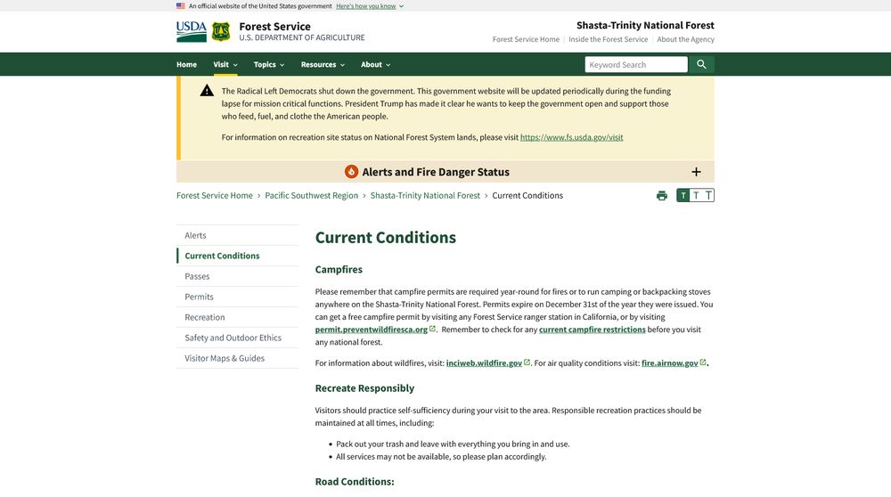The width and height of the screenshot is (891, 497).
Task: Open the About dropdown menu
Action: click(376, 64)
